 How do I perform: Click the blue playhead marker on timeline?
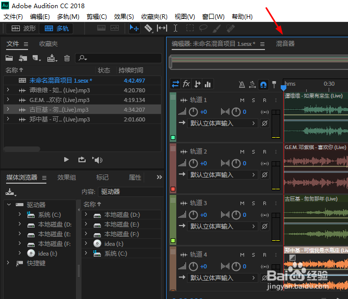(283, 88)
